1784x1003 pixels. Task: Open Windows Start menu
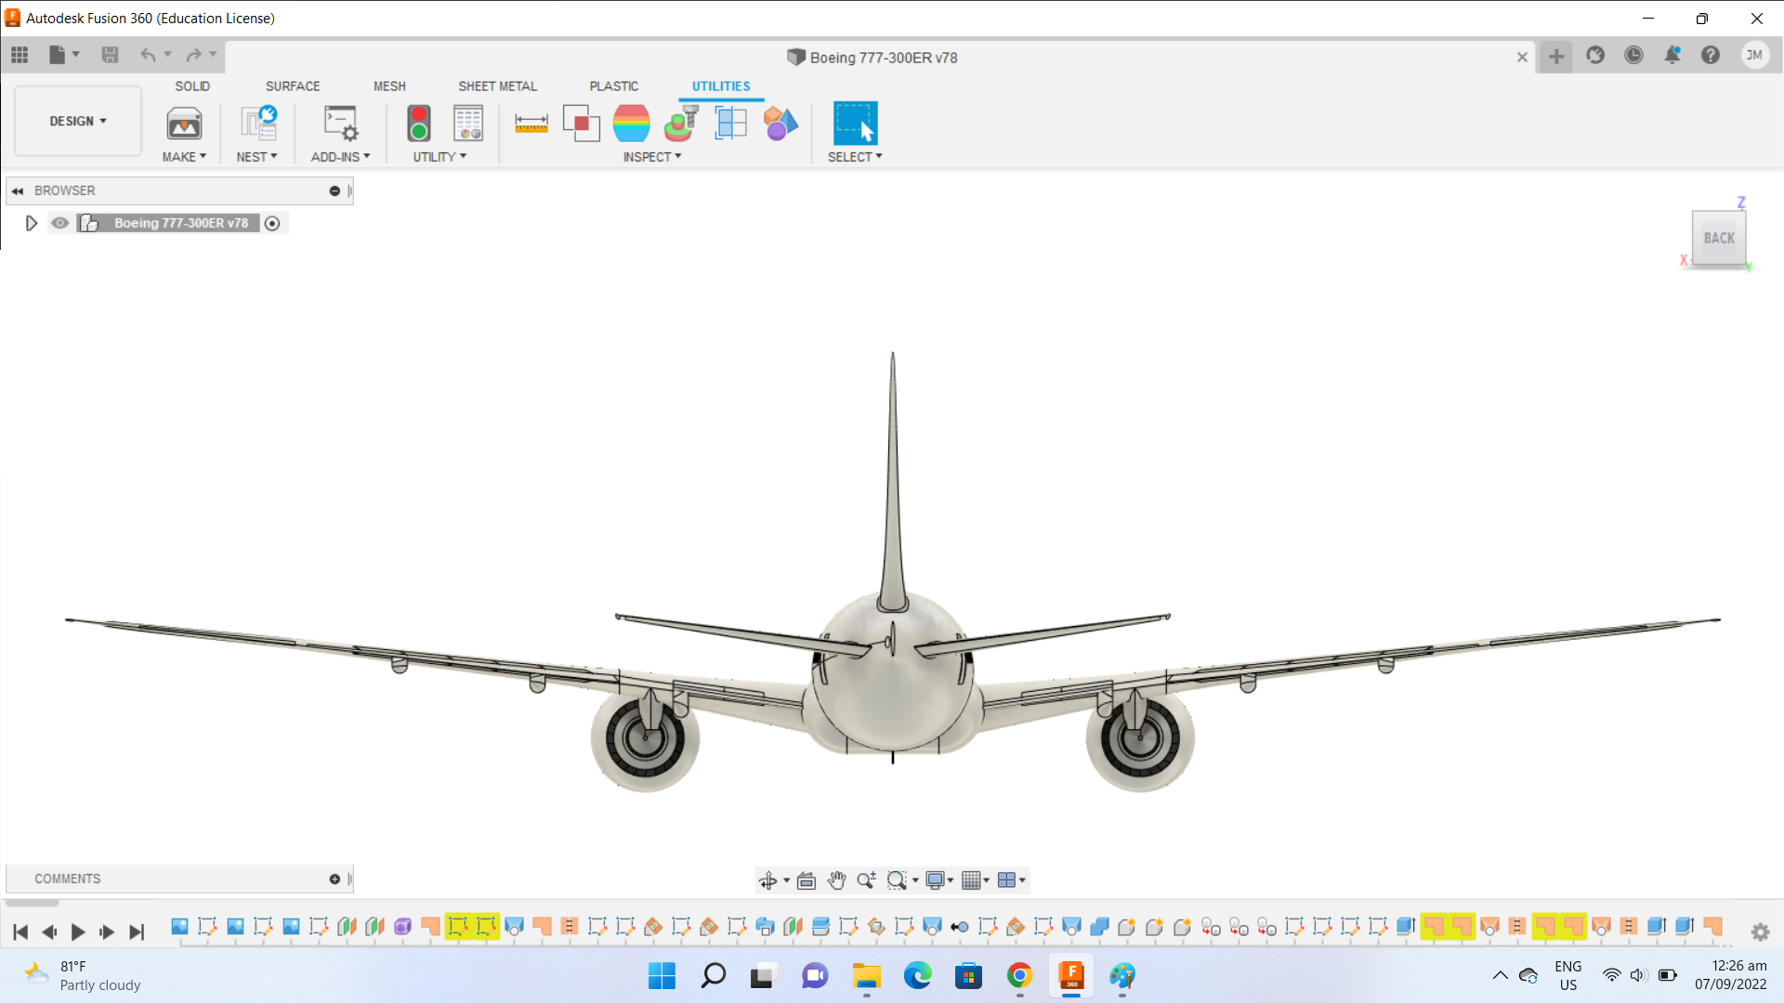click(x=662, y=975)
